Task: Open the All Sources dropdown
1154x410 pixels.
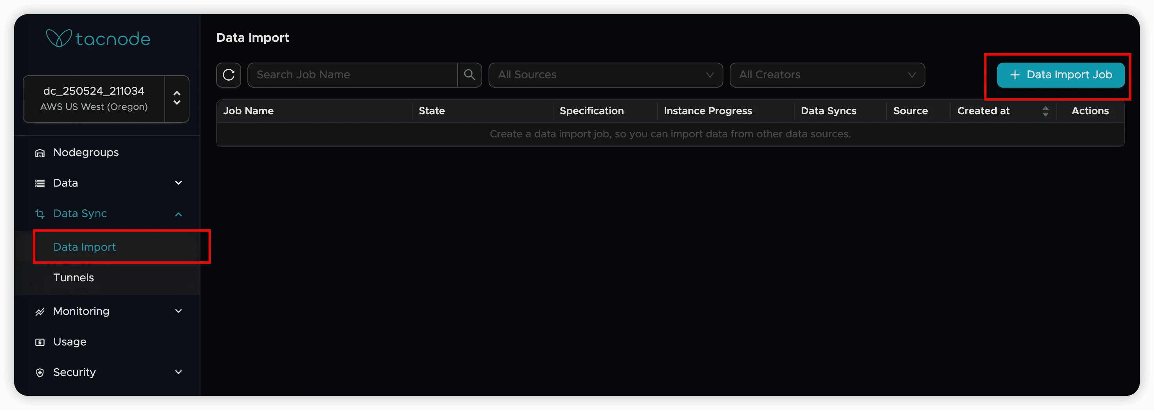Action: pos(605,75)
